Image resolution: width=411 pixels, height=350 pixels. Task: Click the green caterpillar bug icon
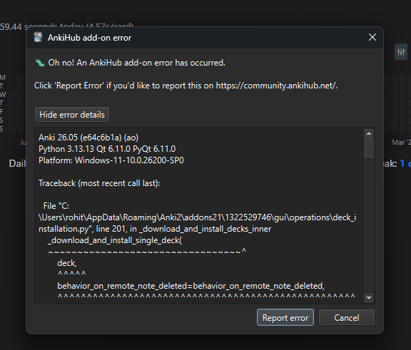coord(40,63)
